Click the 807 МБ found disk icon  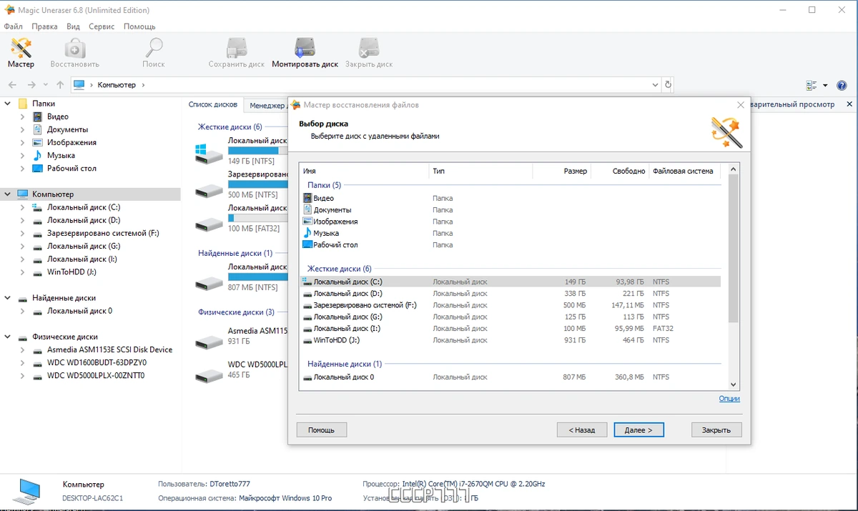pyautogui.click(x=209, y=282)
